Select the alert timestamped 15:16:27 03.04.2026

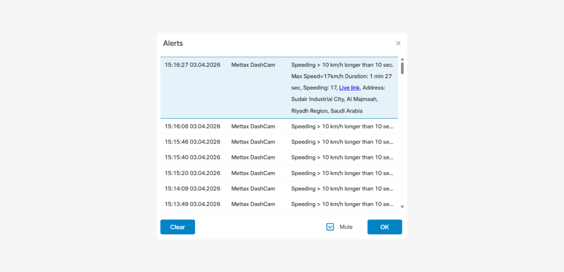point(279,88)
